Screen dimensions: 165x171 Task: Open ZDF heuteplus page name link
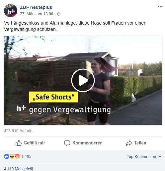(x=36, y=7)
